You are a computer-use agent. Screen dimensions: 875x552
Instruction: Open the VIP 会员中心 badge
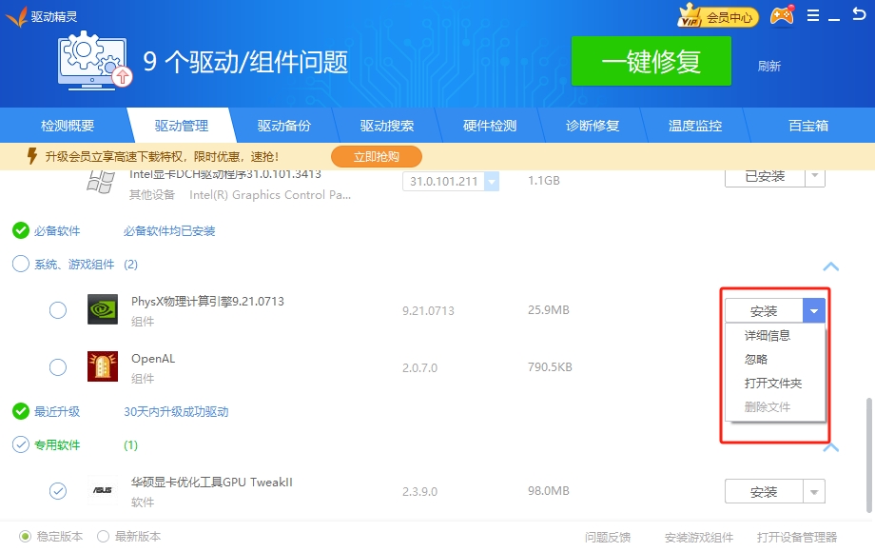click(x=718, y=17)
